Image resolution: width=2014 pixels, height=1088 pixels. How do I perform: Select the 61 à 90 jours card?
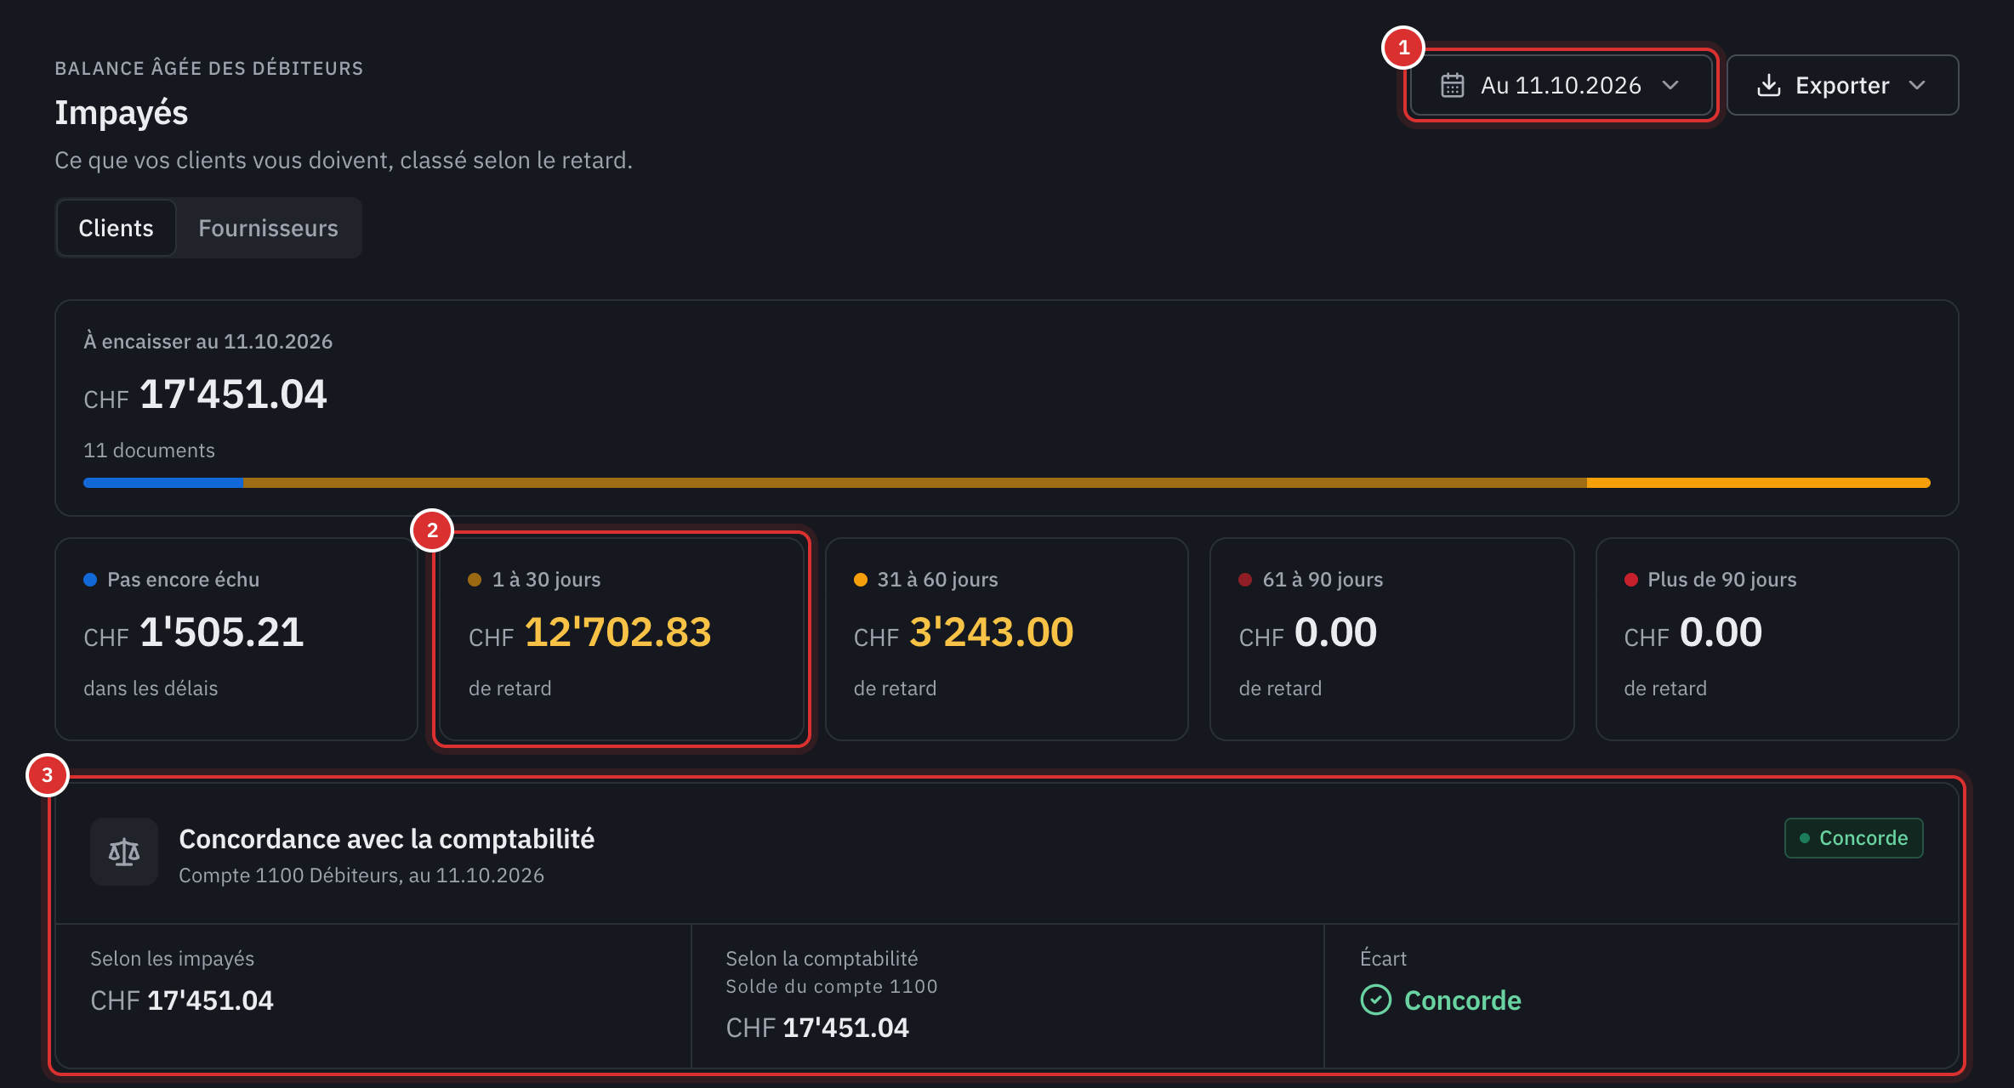pyautogui.click(x=1392, y=639)
